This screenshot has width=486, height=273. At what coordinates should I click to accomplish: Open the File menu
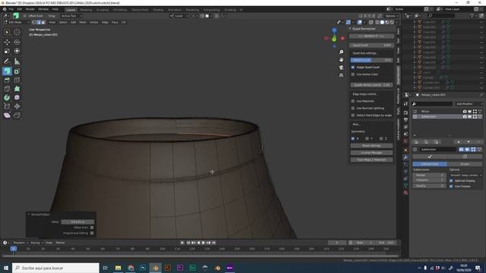tap(11, 9)
